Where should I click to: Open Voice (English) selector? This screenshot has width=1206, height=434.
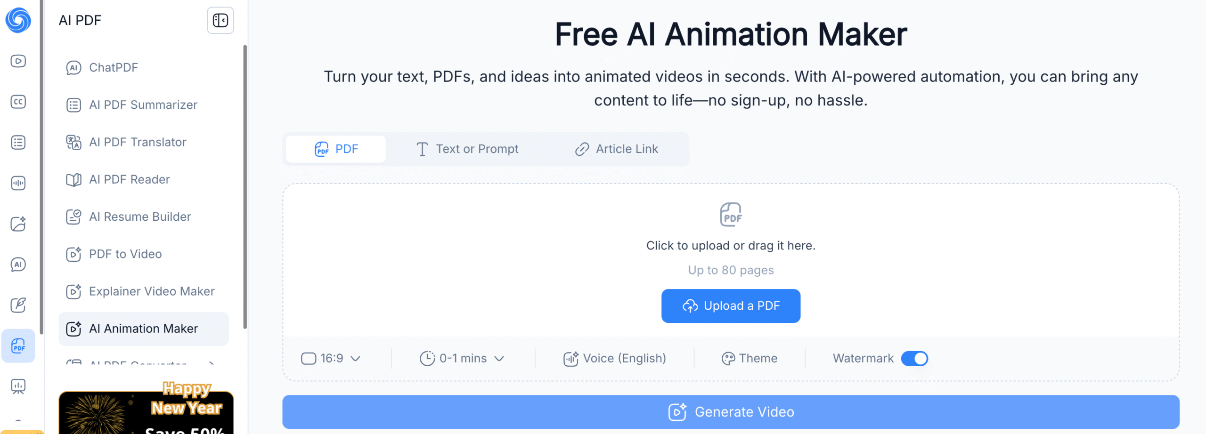(615, 359)
